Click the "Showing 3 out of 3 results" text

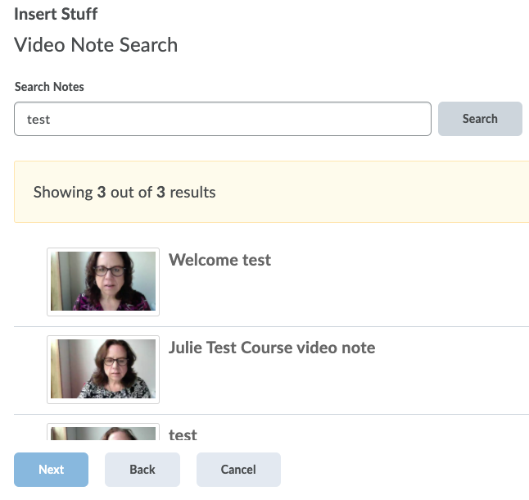point(124,193)
